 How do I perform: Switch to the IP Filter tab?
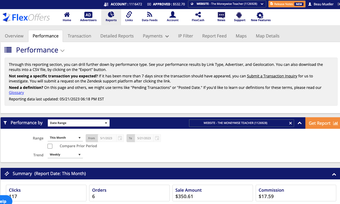pos(186,36)
